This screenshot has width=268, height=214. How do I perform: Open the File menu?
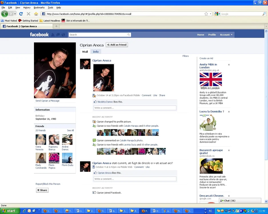[3, 7]
